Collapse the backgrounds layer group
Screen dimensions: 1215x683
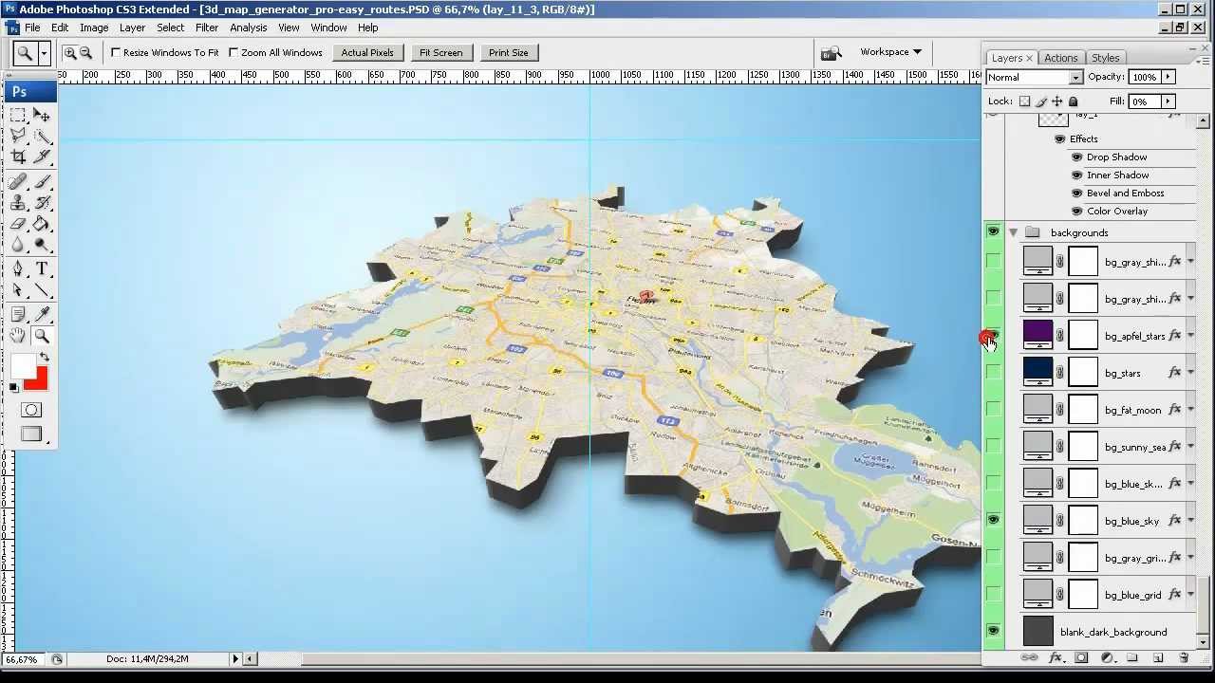pyautogui.click(x=1013, y=232)
